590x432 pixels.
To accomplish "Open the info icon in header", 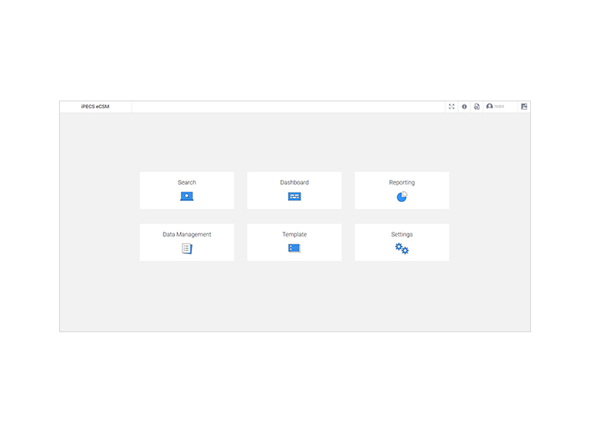I will (464, 107).
